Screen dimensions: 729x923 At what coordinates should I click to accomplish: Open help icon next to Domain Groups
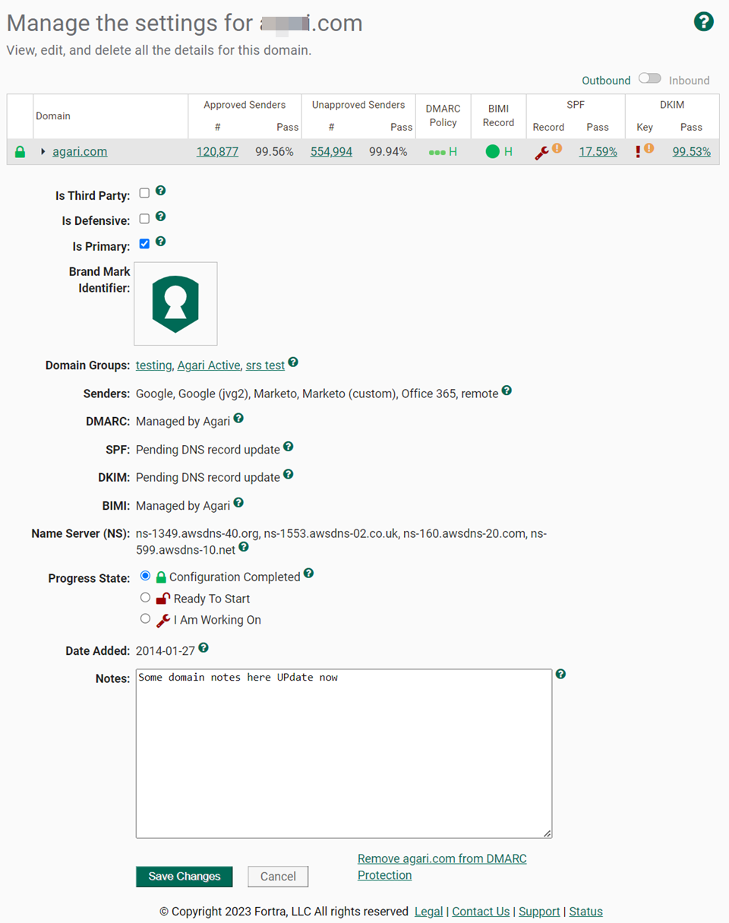pyautogui.click(x=293, y=363)
